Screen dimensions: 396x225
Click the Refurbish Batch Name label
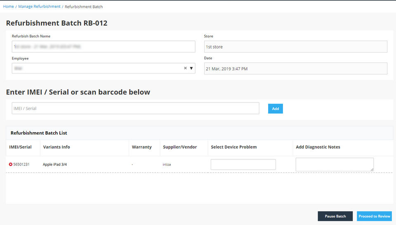point(31,36)
